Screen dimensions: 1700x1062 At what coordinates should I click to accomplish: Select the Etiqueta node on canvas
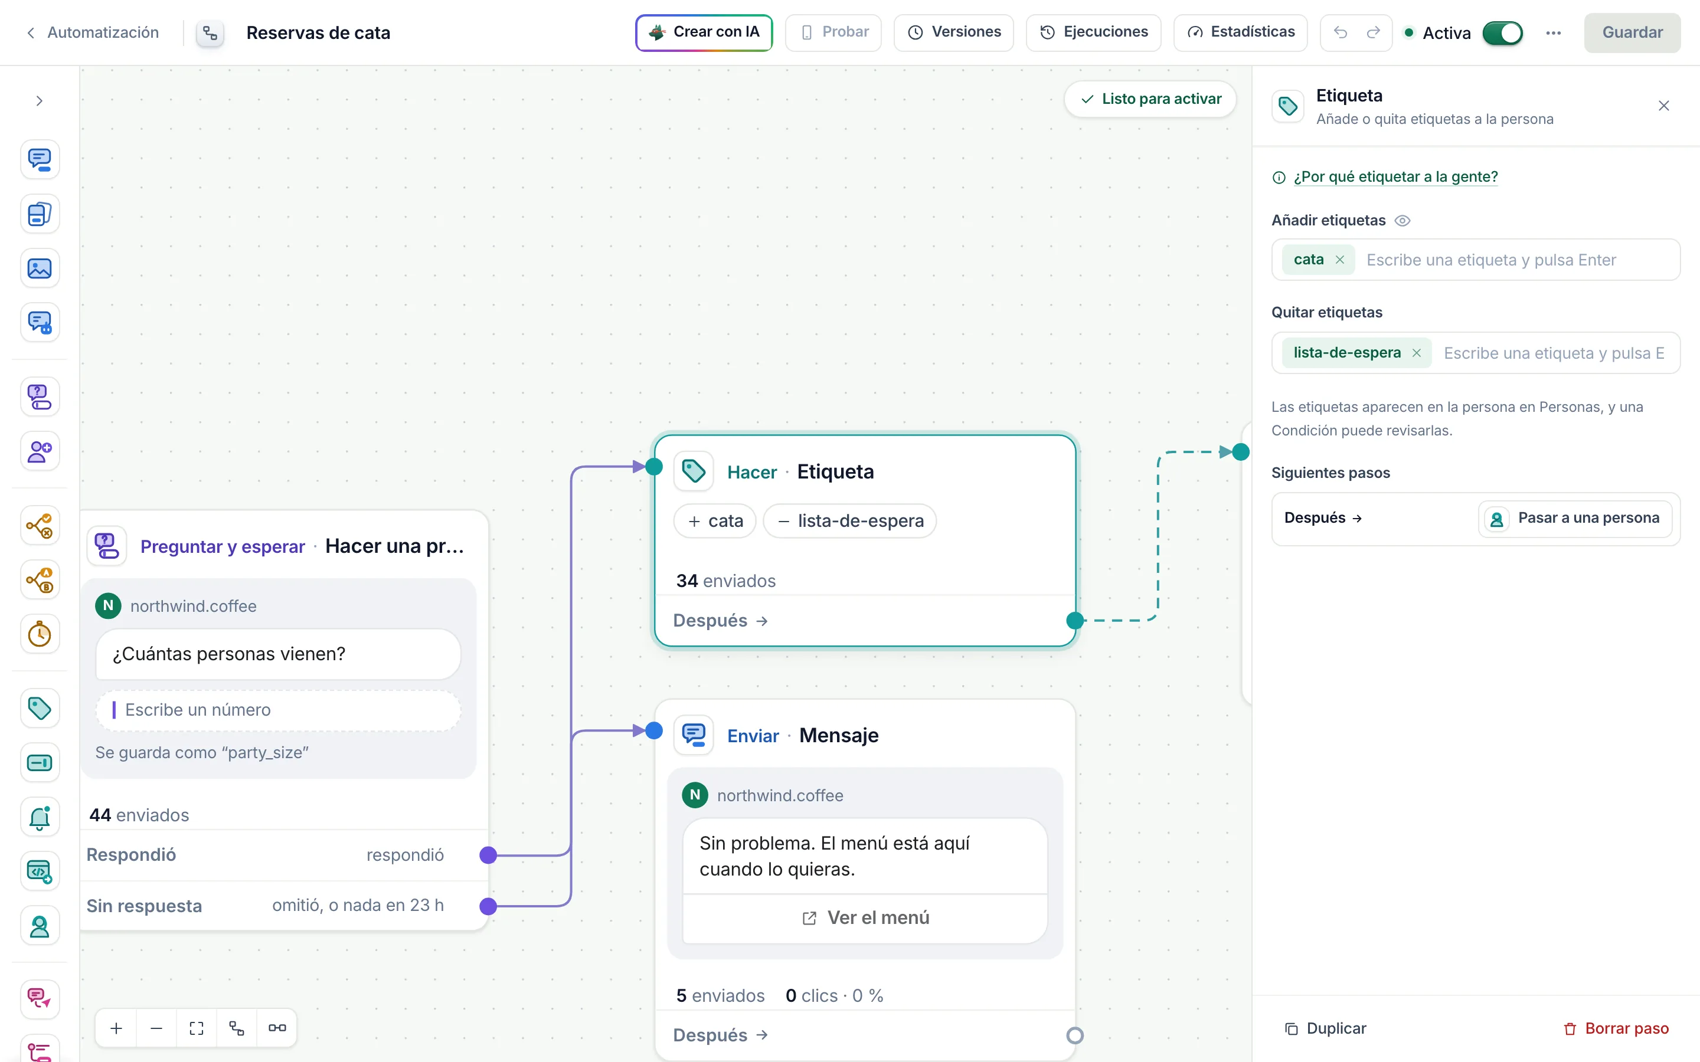click(x=865, y=541)
